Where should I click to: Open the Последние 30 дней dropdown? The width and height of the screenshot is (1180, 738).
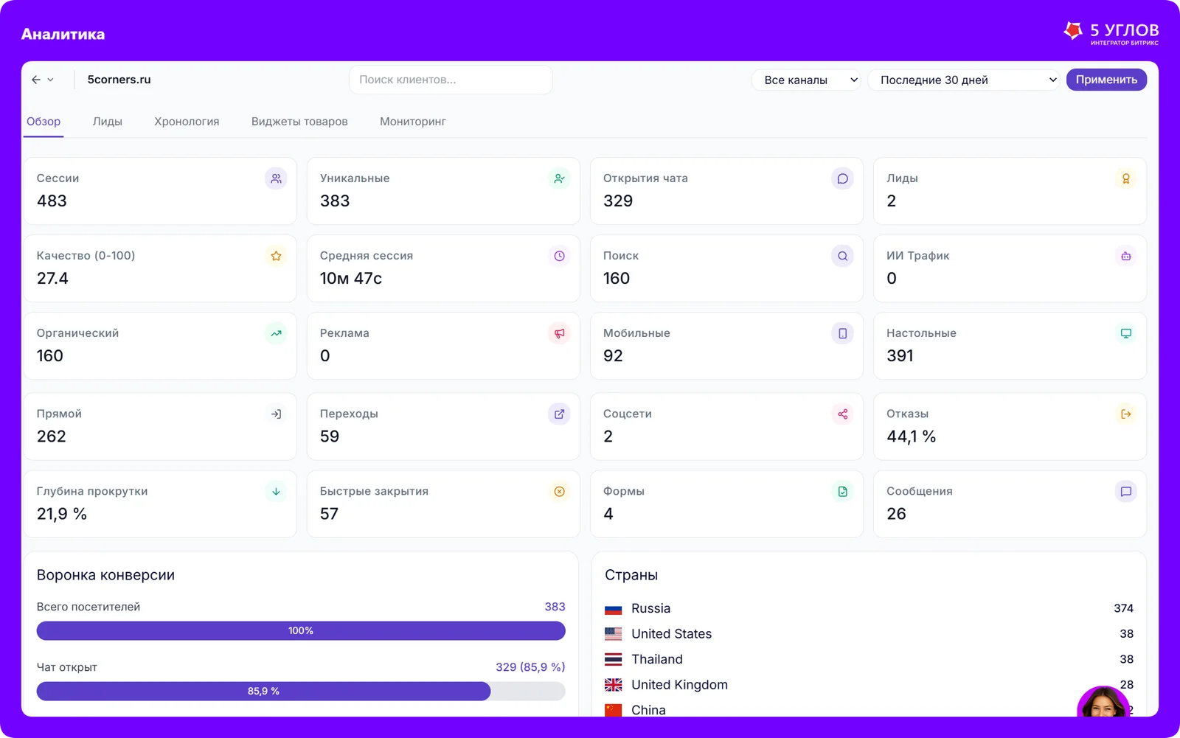pyautogui.click(x=964, y=80)
